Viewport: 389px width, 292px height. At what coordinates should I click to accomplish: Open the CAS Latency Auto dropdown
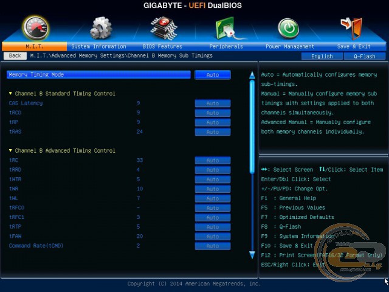(x=213, y=103)
